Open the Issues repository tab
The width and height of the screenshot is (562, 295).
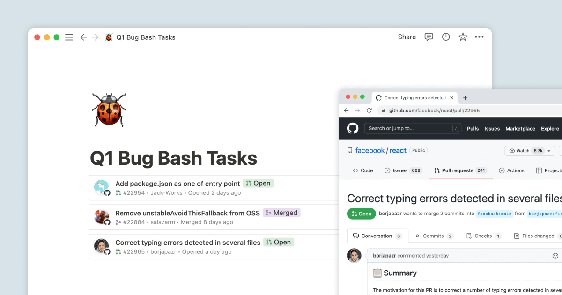point(403,170)
